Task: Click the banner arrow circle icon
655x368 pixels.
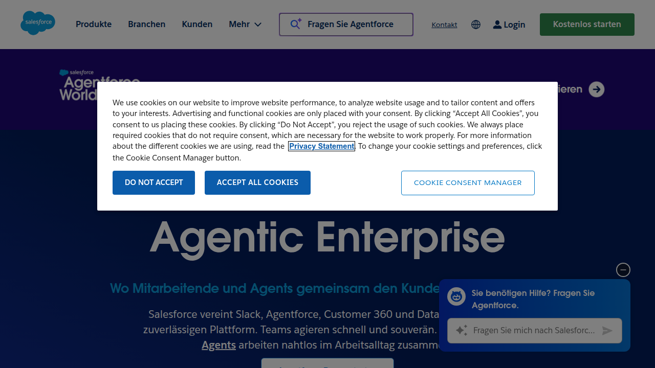Action: click(x=597, y=89)
